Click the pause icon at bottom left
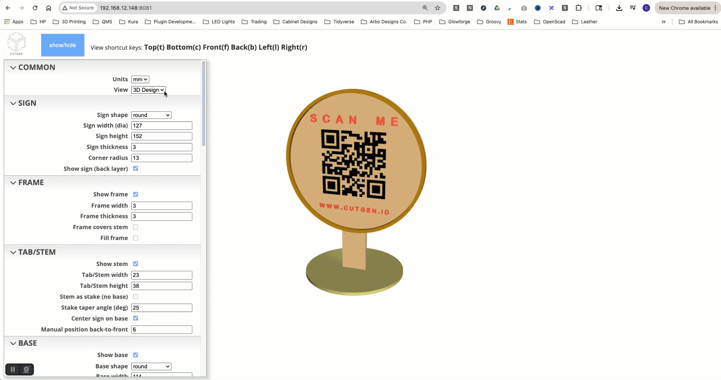721x380 pixels. pos(13,369)
